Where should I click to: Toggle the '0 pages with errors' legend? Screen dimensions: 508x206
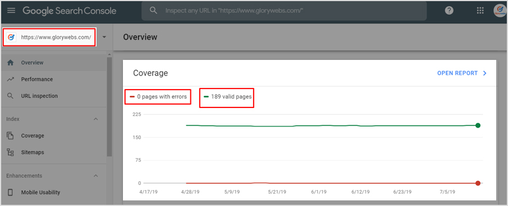coord(158,96)
